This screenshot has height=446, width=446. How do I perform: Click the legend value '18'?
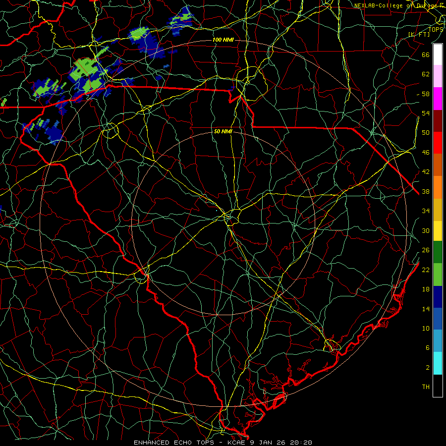[x=426, y=289]
